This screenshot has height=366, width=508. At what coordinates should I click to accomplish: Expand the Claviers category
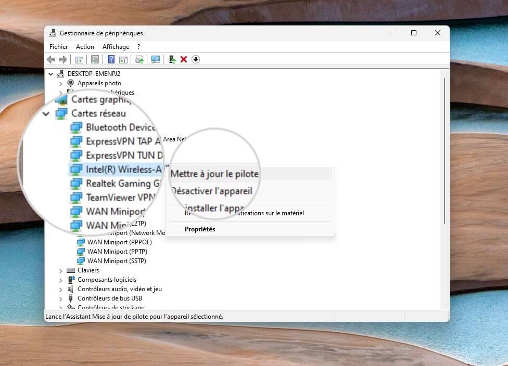coord(60,270)
